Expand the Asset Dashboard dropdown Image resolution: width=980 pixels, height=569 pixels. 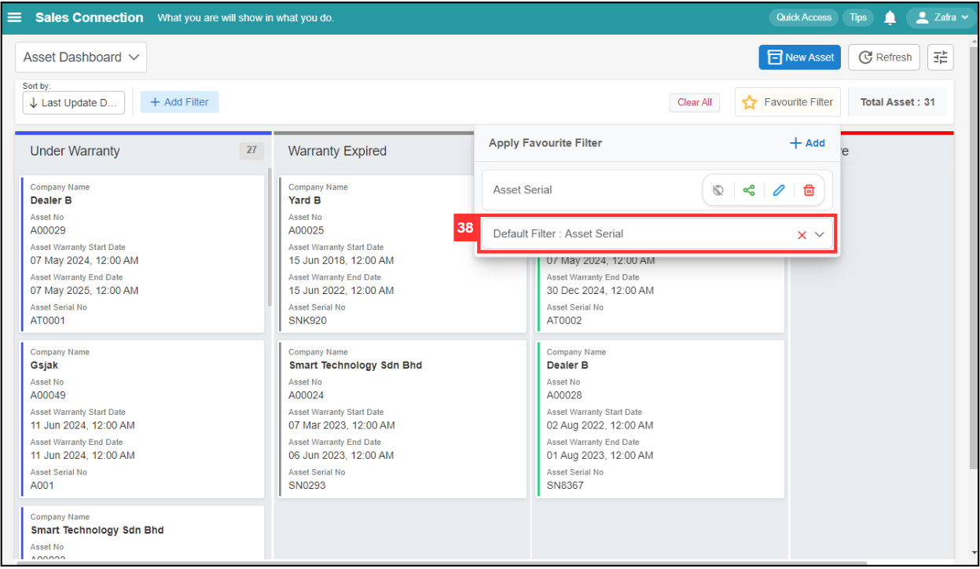81,57
